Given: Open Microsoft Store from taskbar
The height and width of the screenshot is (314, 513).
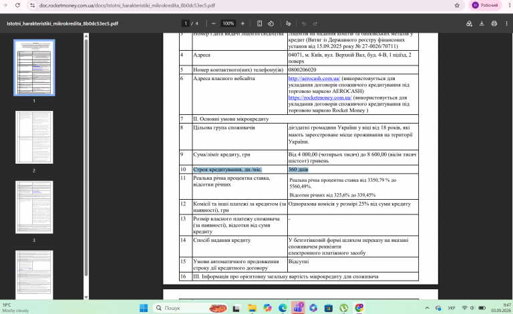Looking at the screenshot, I should coord(329,308).
